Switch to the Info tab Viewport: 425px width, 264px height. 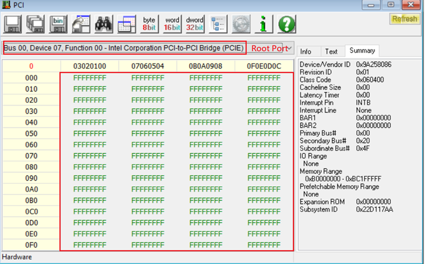coord(306,52)
